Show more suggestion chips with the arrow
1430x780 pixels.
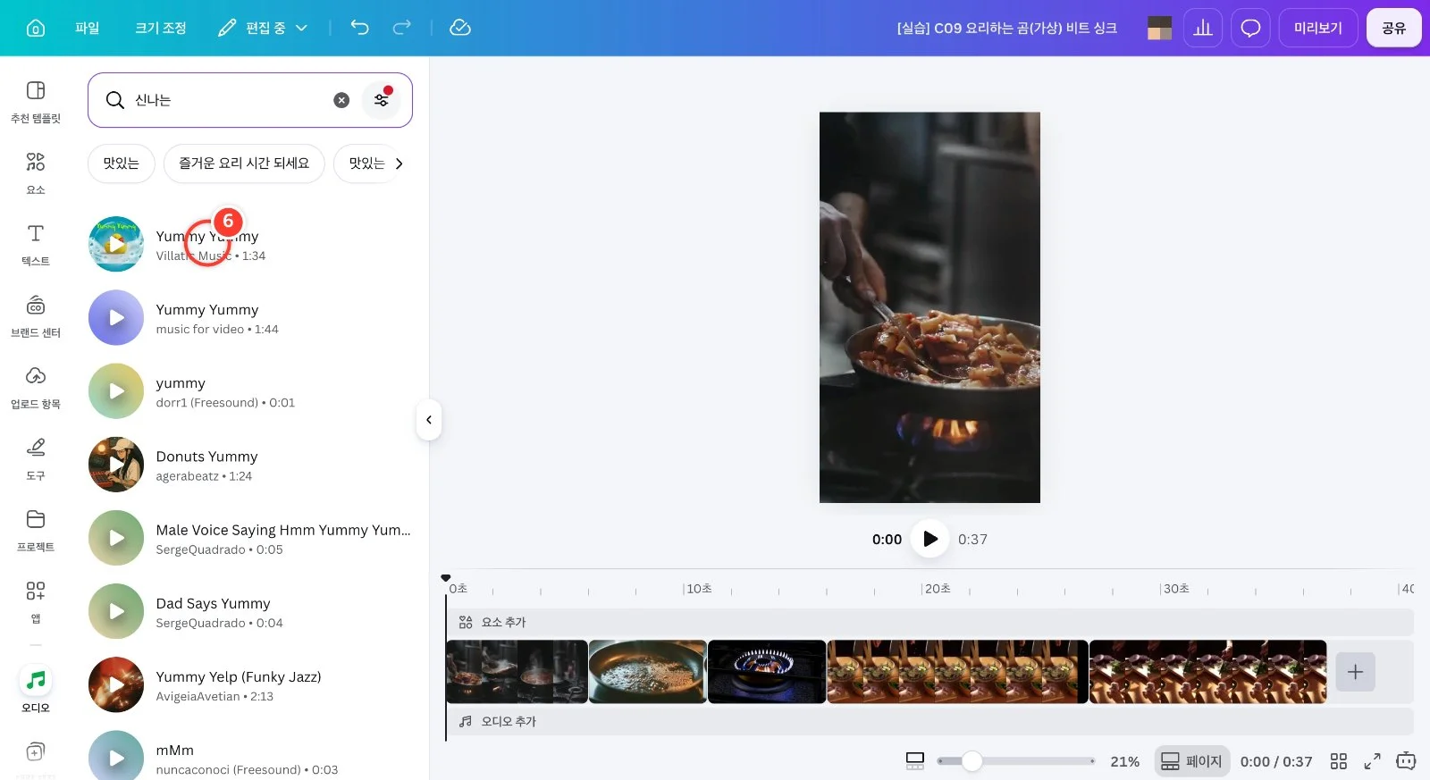click(399, 164)
